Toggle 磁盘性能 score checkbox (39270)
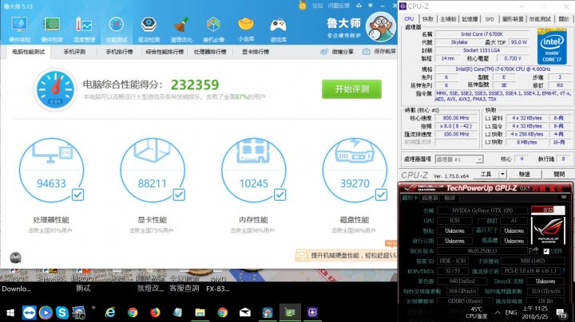The height and width of the screenshot is (322, 575). pyautogui.click(x=381, y=194)
